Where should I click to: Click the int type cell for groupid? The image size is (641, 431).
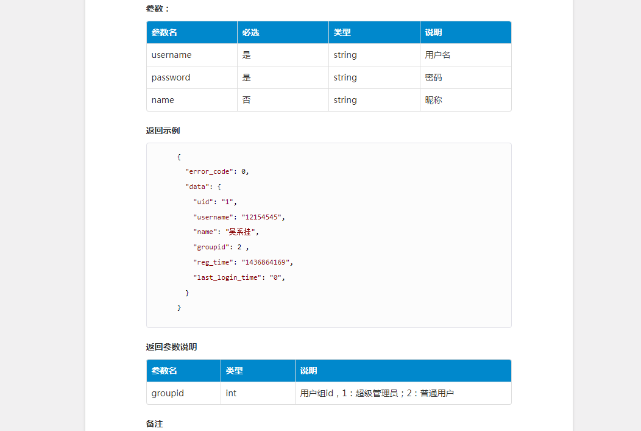pyautogui.click(x=232, y=393)
